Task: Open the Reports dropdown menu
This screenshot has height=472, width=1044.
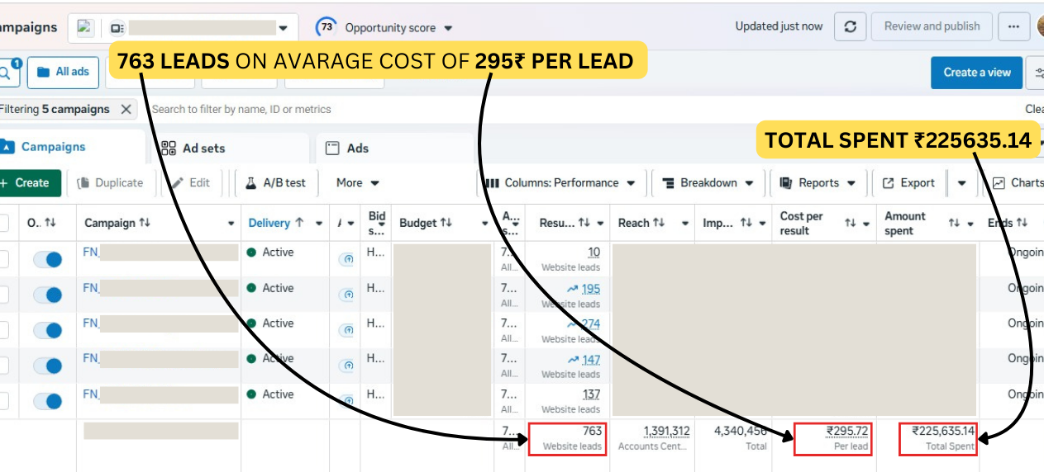Action: point(818,183)
